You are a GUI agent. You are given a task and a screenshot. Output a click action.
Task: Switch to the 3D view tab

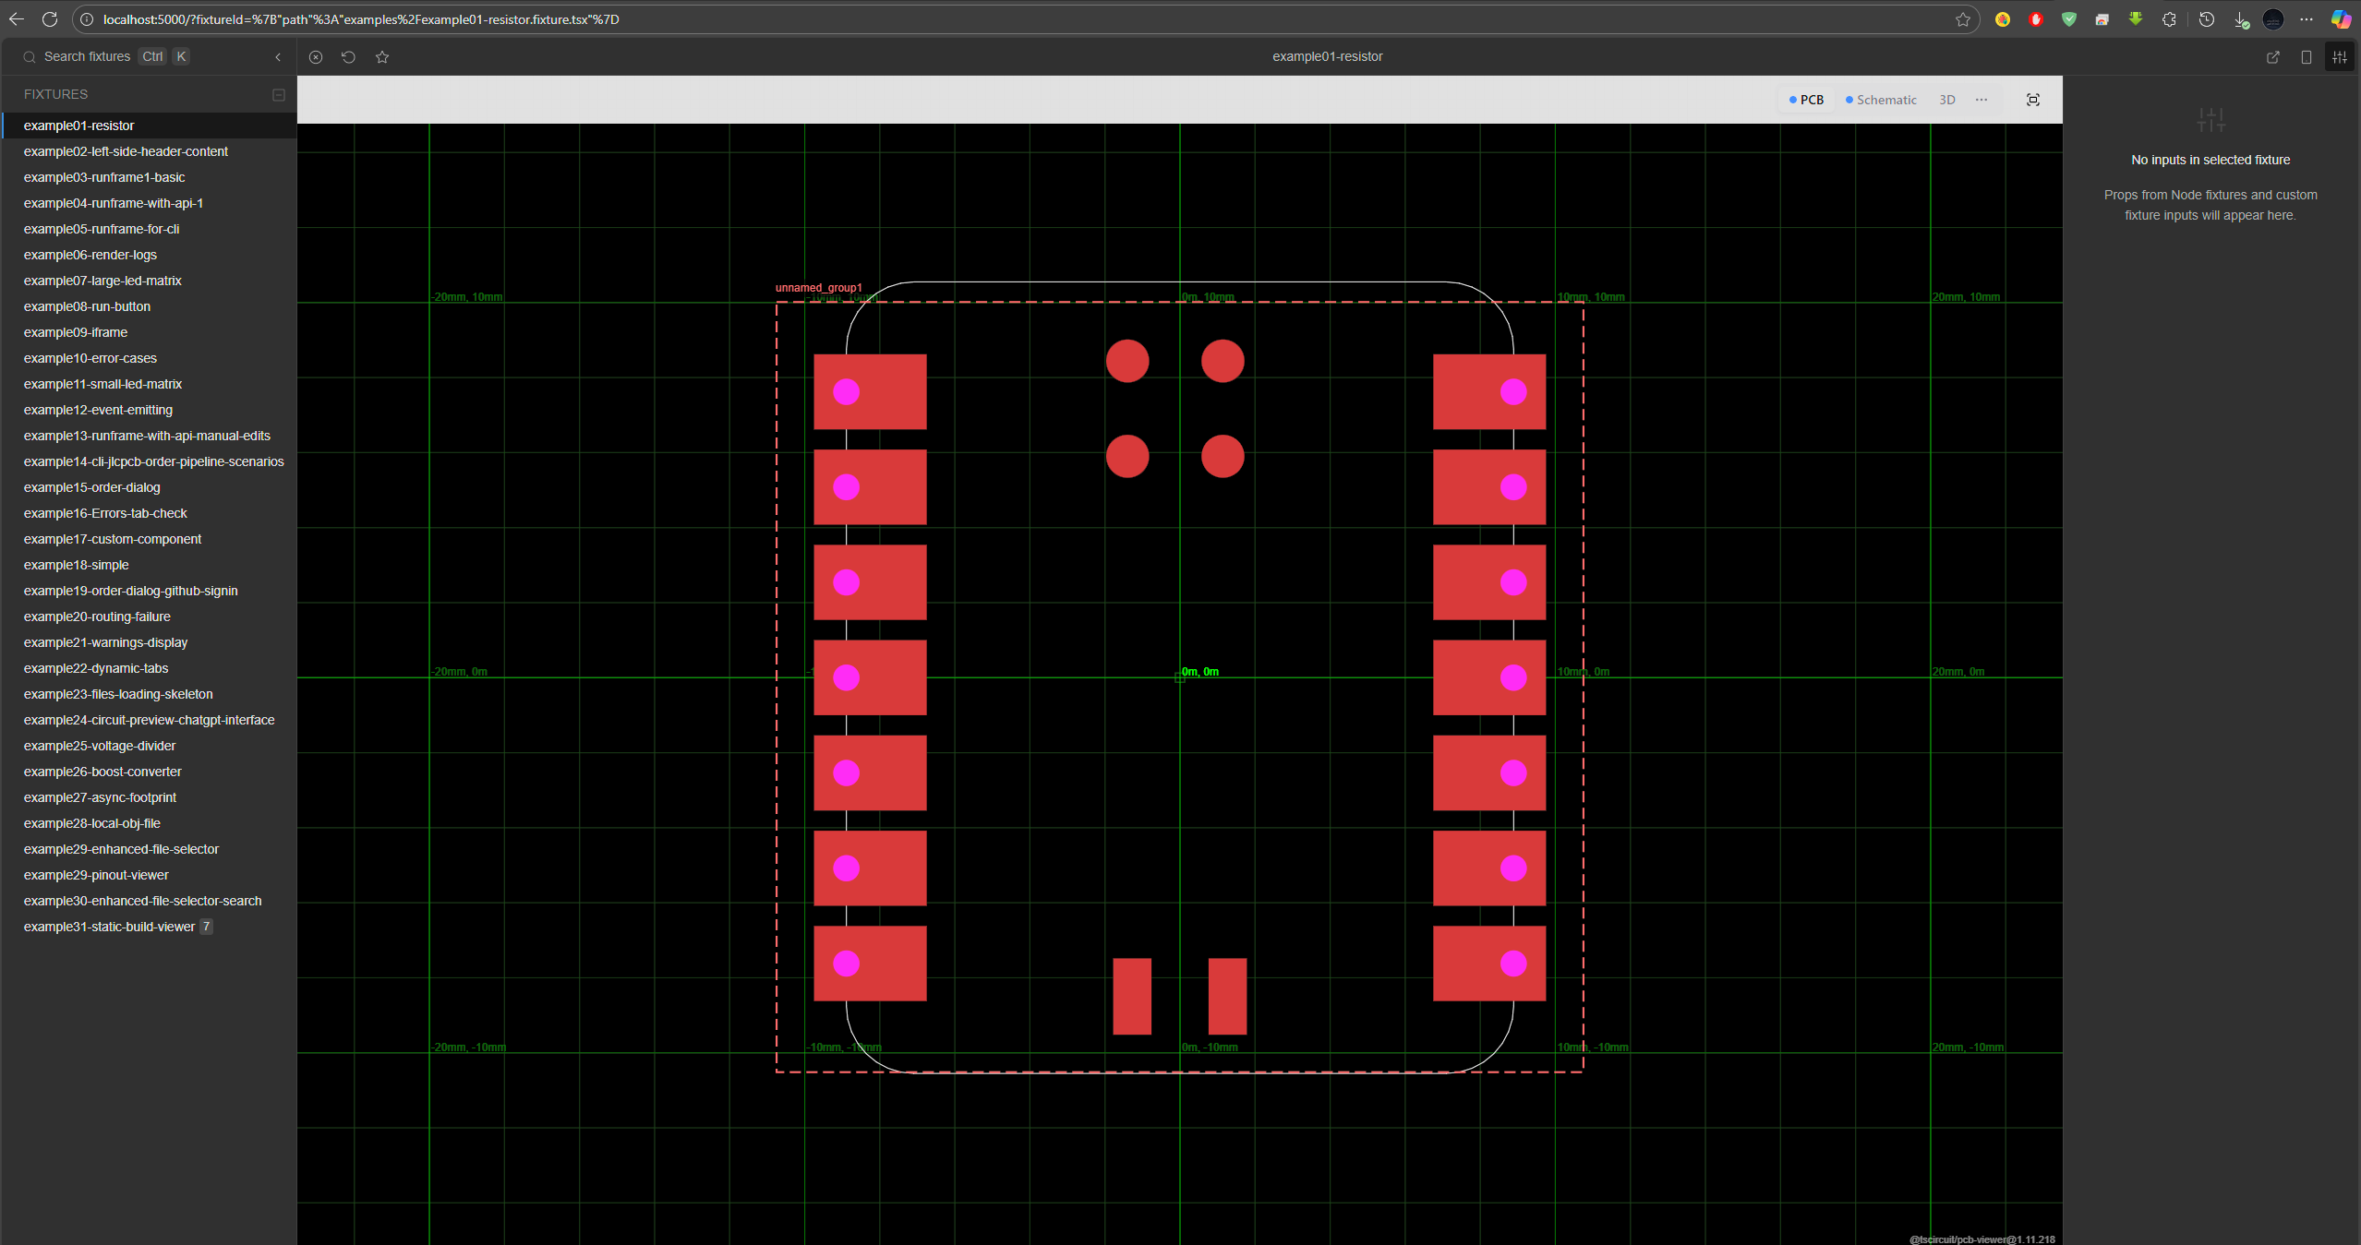1946,100
